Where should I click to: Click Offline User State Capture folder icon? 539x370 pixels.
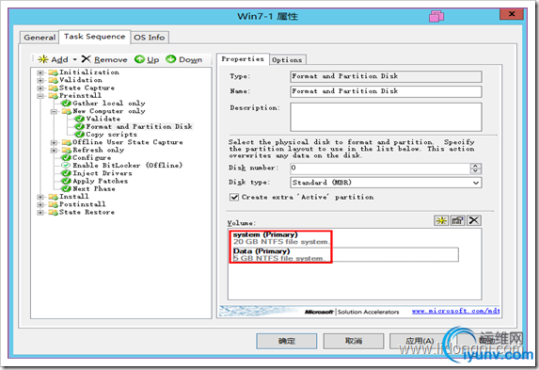click(x=67, y=142)
